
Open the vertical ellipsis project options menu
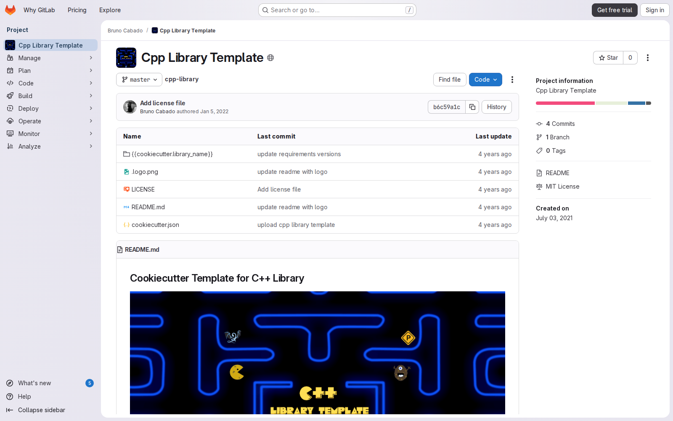pyautogui.click(x=648, y=58)
